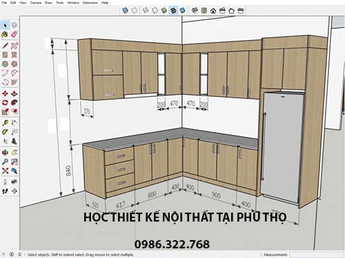Click the Zoom Extents tool
The width and height of the screenshot is (345, 258).
[5, 171]
